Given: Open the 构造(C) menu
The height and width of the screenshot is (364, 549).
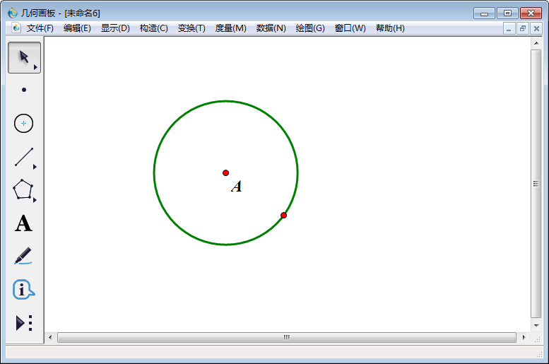Looking at the screenshot, I should point(154,28).
